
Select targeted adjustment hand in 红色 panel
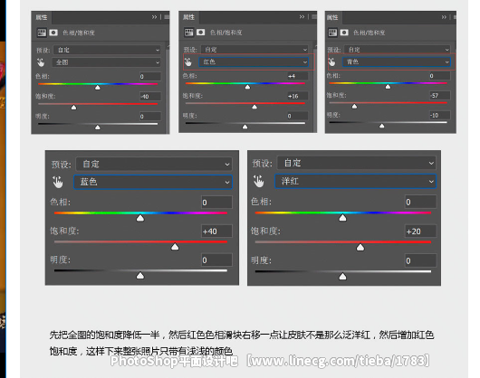pyautogui.click(x=188, y=62)
